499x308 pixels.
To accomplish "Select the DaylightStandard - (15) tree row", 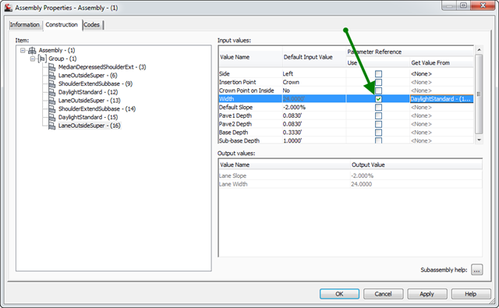I will click(x=88, y=117).
